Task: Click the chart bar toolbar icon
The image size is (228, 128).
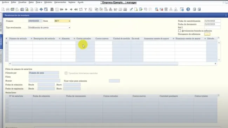Action: pos(115,9)
